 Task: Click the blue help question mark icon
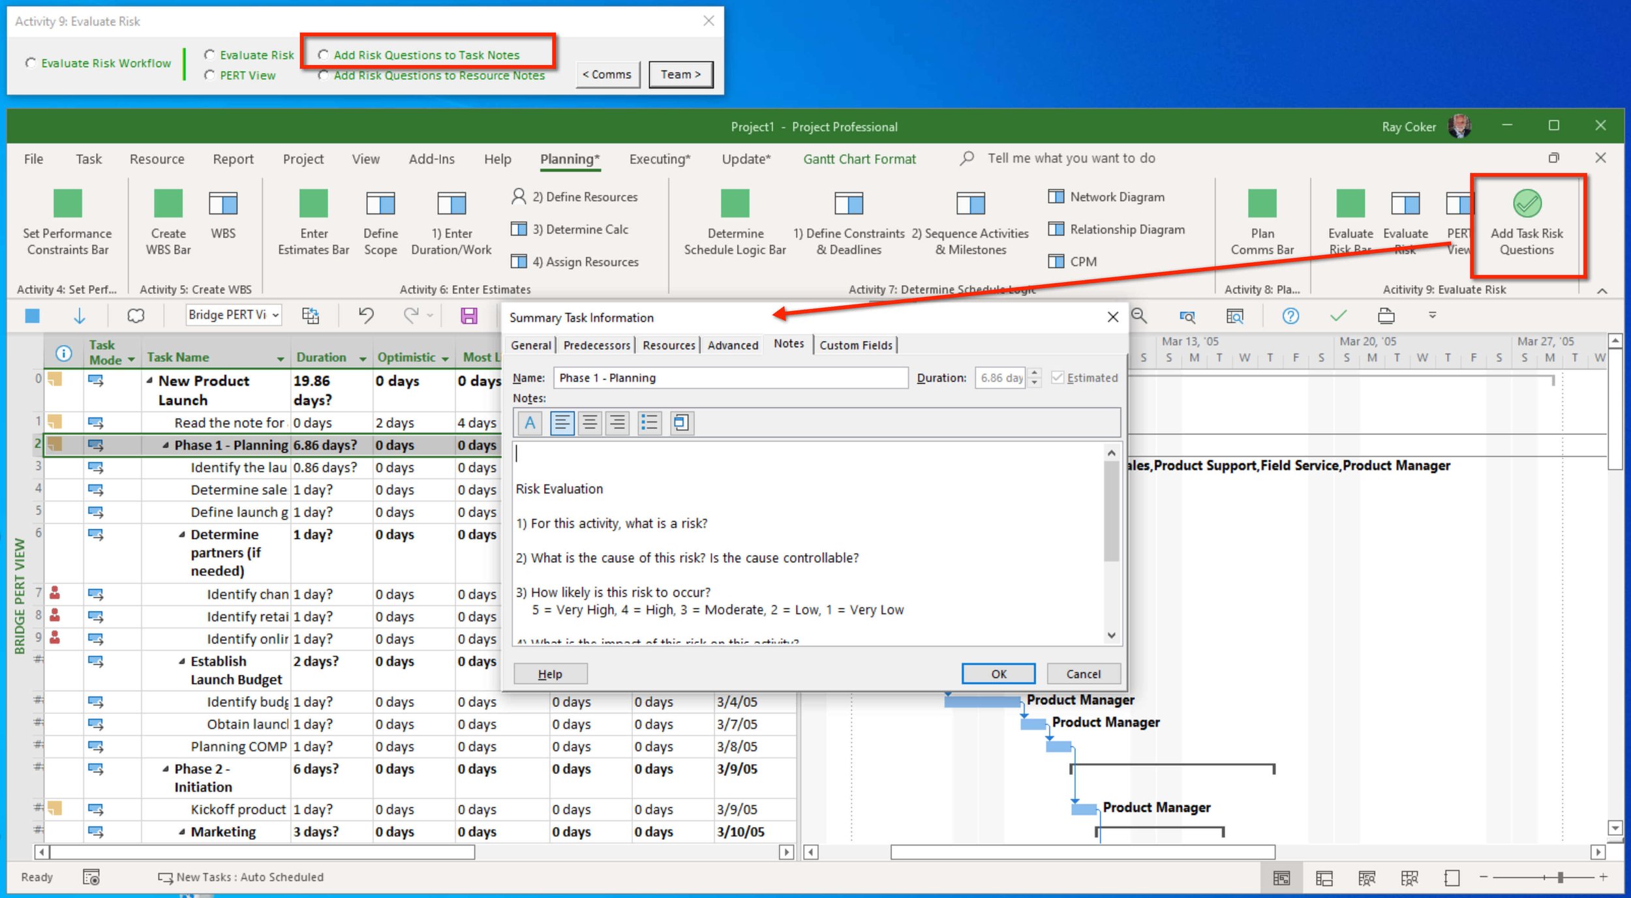(1290, 316)
